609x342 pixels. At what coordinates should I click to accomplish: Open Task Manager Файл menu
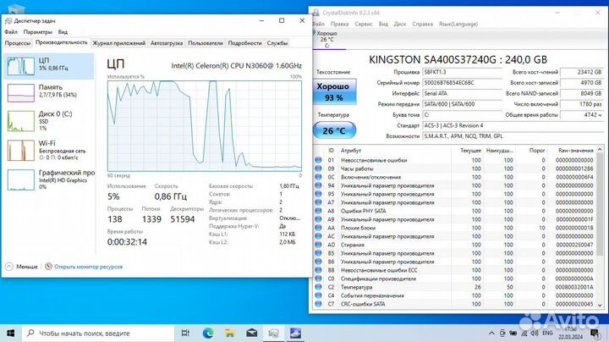pos(11,32)
